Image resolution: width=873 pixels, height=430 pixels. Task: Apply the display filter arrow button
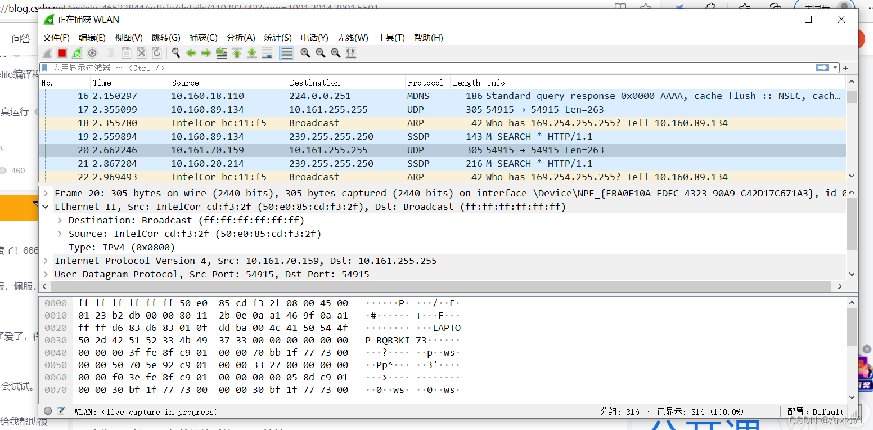(822, 68)
